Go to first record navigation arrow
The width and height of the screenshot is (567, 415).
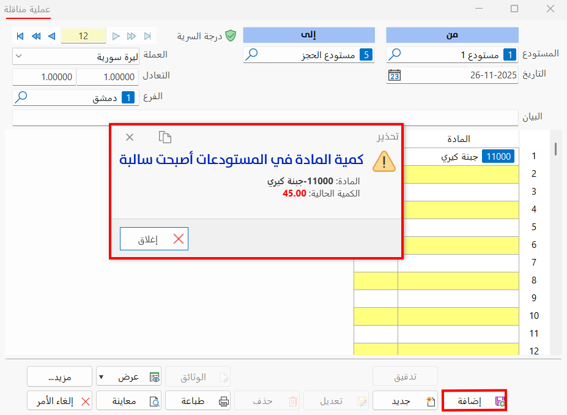pos(21,36)
